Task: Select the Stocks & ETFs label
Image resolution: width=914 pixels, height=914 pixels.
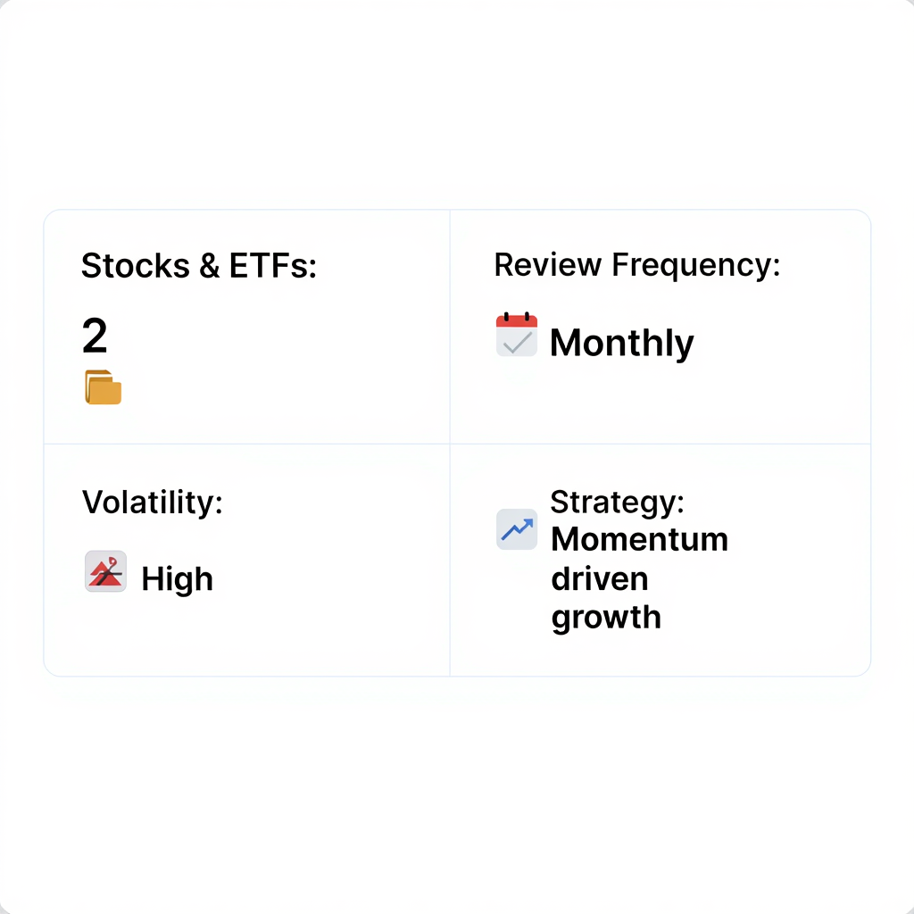Action: click(198, 266)
